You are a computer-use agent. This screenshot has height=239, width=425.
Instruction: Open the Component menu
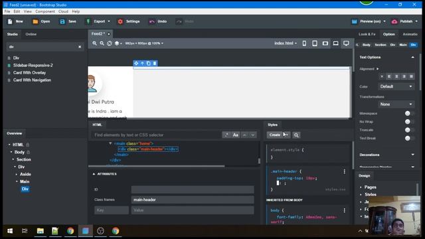click(45, 11)
